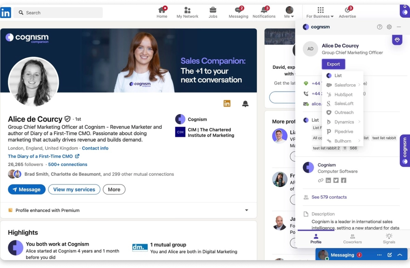The height and width of the screenshot is (268, 410).
Task: Open Cognism company Facebook icon
Action: point(344,180)
